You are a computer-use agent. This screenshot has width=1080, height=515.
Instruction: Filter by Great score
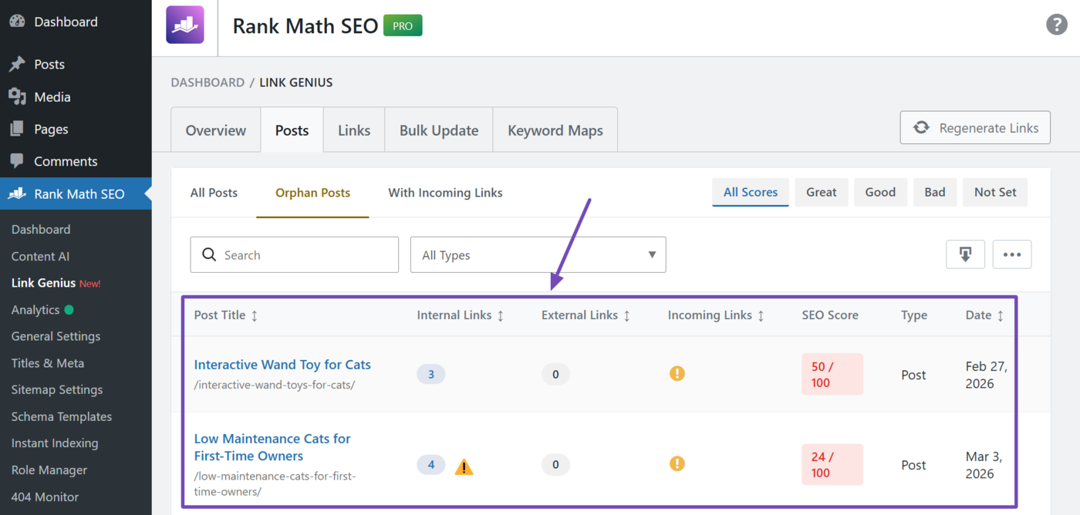(x=822, y=193)
